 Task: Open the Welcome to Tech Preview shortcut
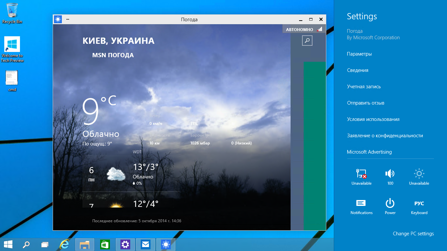point(12,49)
